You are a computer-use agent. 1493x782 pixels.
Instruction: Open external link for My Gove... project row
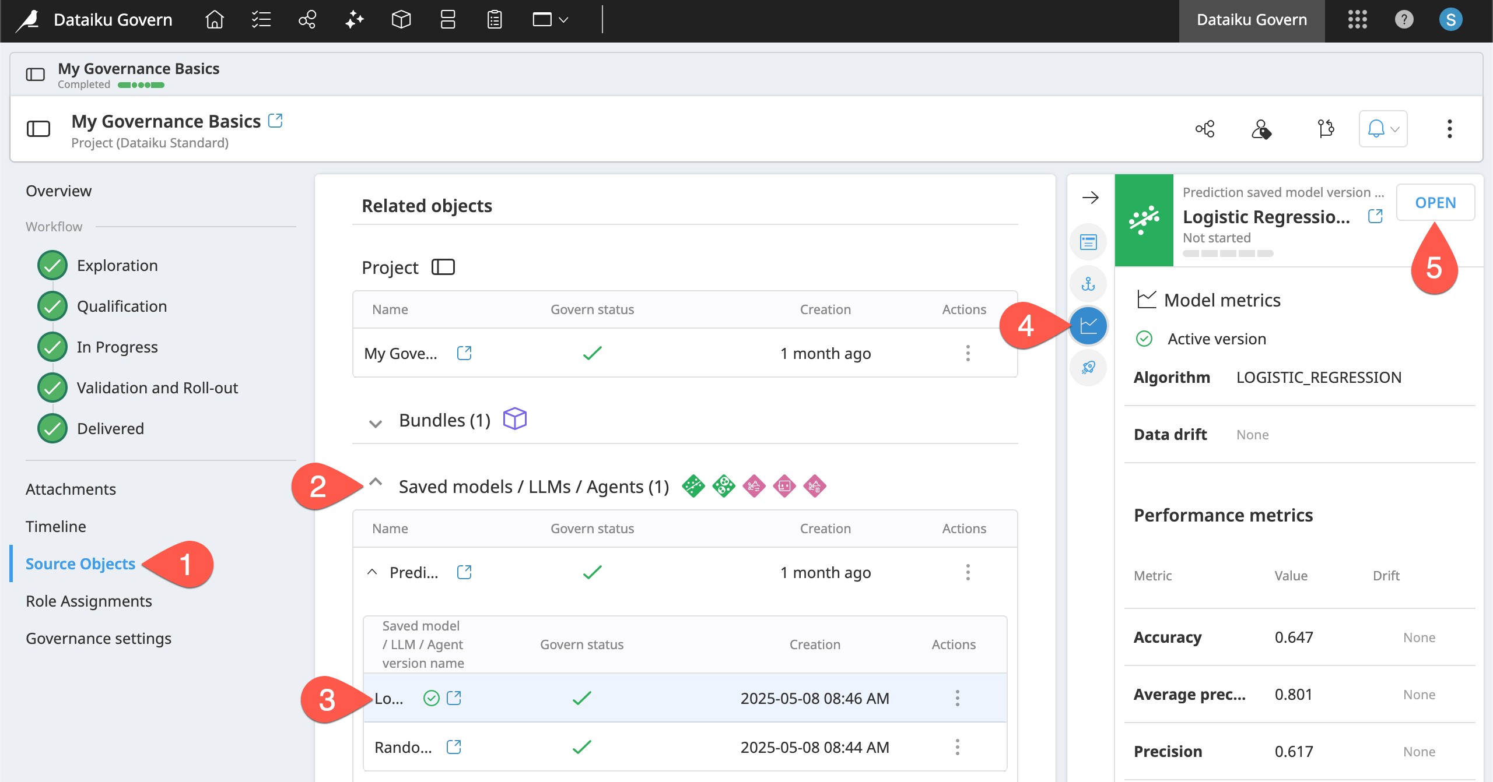(x=464, y=353)
